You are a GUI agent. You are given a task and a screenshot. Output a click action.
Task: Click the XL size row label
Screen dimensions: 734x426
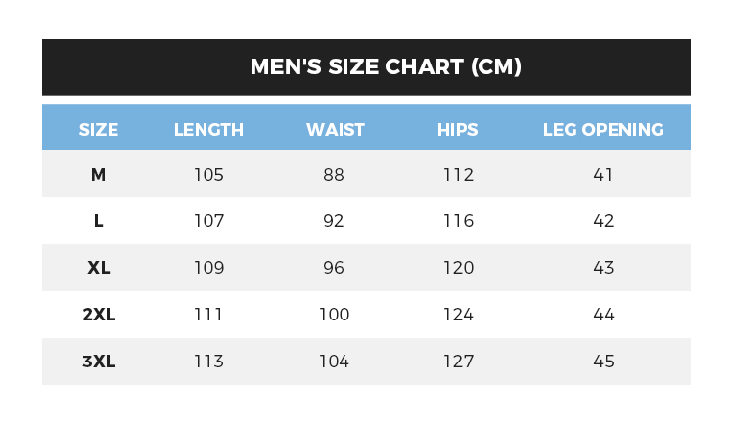click(99, 268)
